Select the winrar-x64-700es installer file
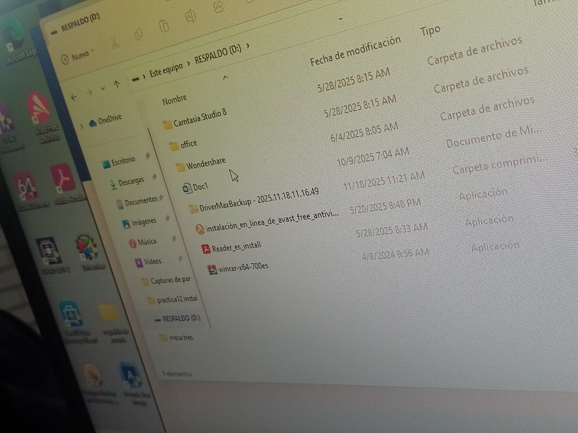578x433 pixels. (x=243, y=267)
